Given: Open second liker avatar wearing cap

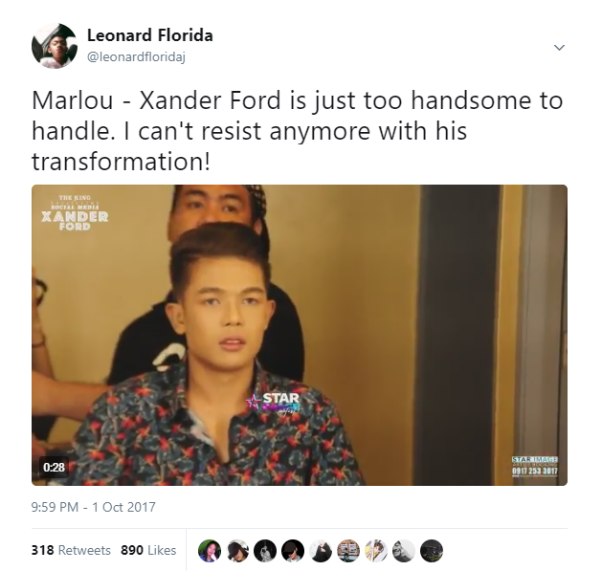Looking at the screenshot, I should click(237, 551).
